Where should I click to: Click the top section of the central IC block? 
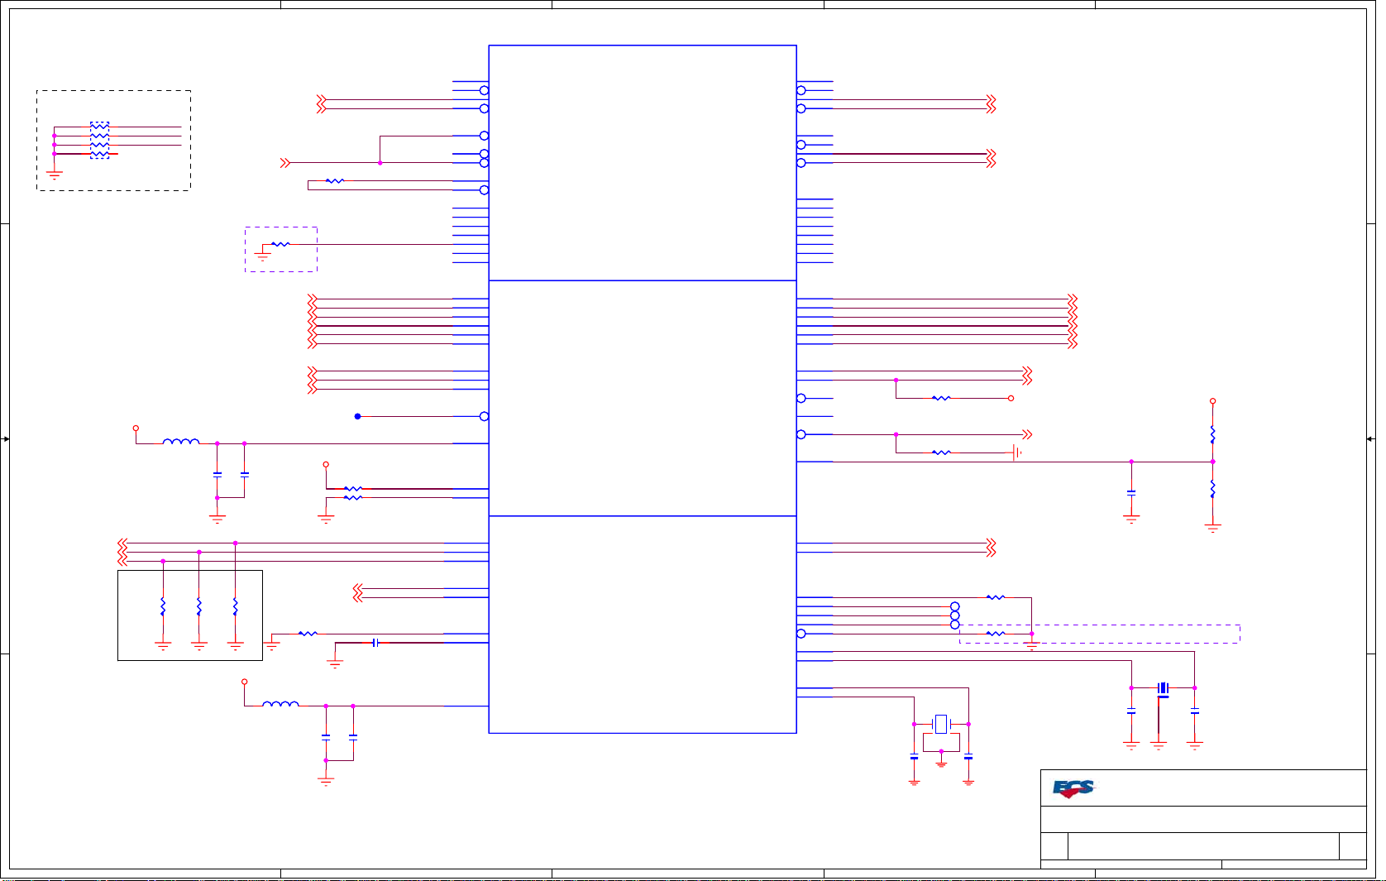[643, 163]
